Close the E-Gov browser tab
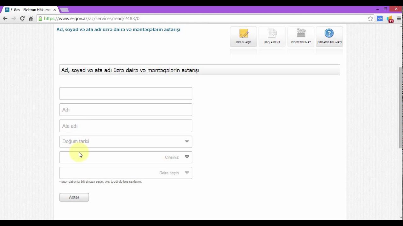The image size is (403, 226). [x=54, y=10]
